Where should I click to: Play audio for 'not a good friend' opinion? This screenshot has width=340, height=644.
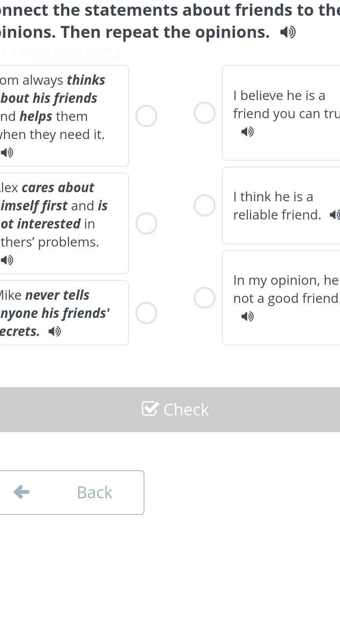247,316
